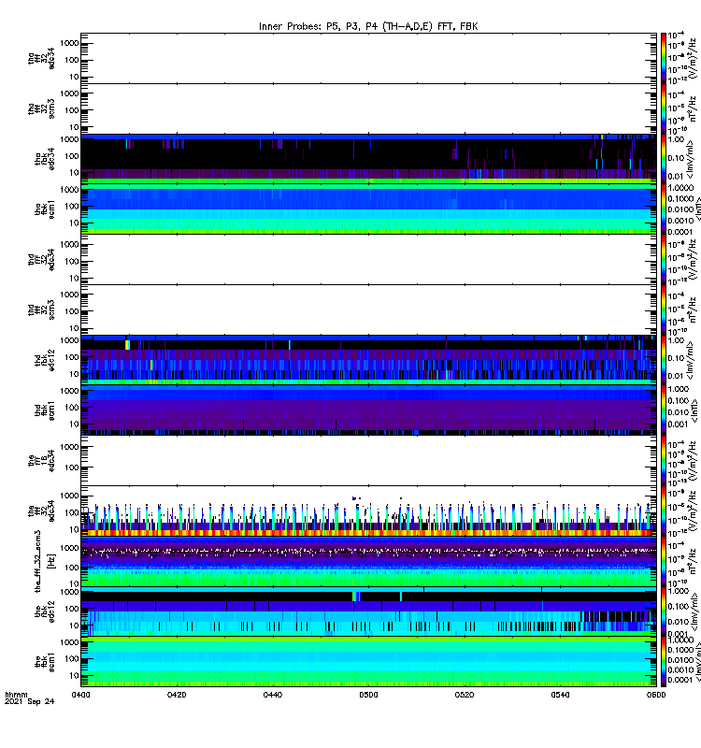
Task: Select the 'thd fbk edc12' panel label
Action: (x=45, y=360)
